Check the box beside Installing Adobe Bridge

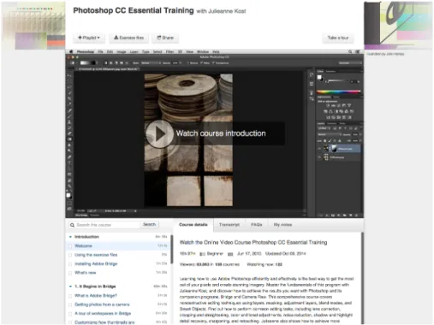coord(70,264)
